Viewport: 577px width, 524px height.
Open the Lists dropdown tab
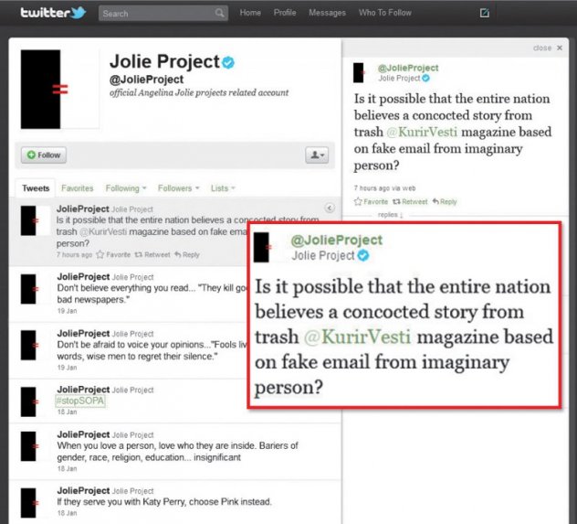click(x=222, y=188)
